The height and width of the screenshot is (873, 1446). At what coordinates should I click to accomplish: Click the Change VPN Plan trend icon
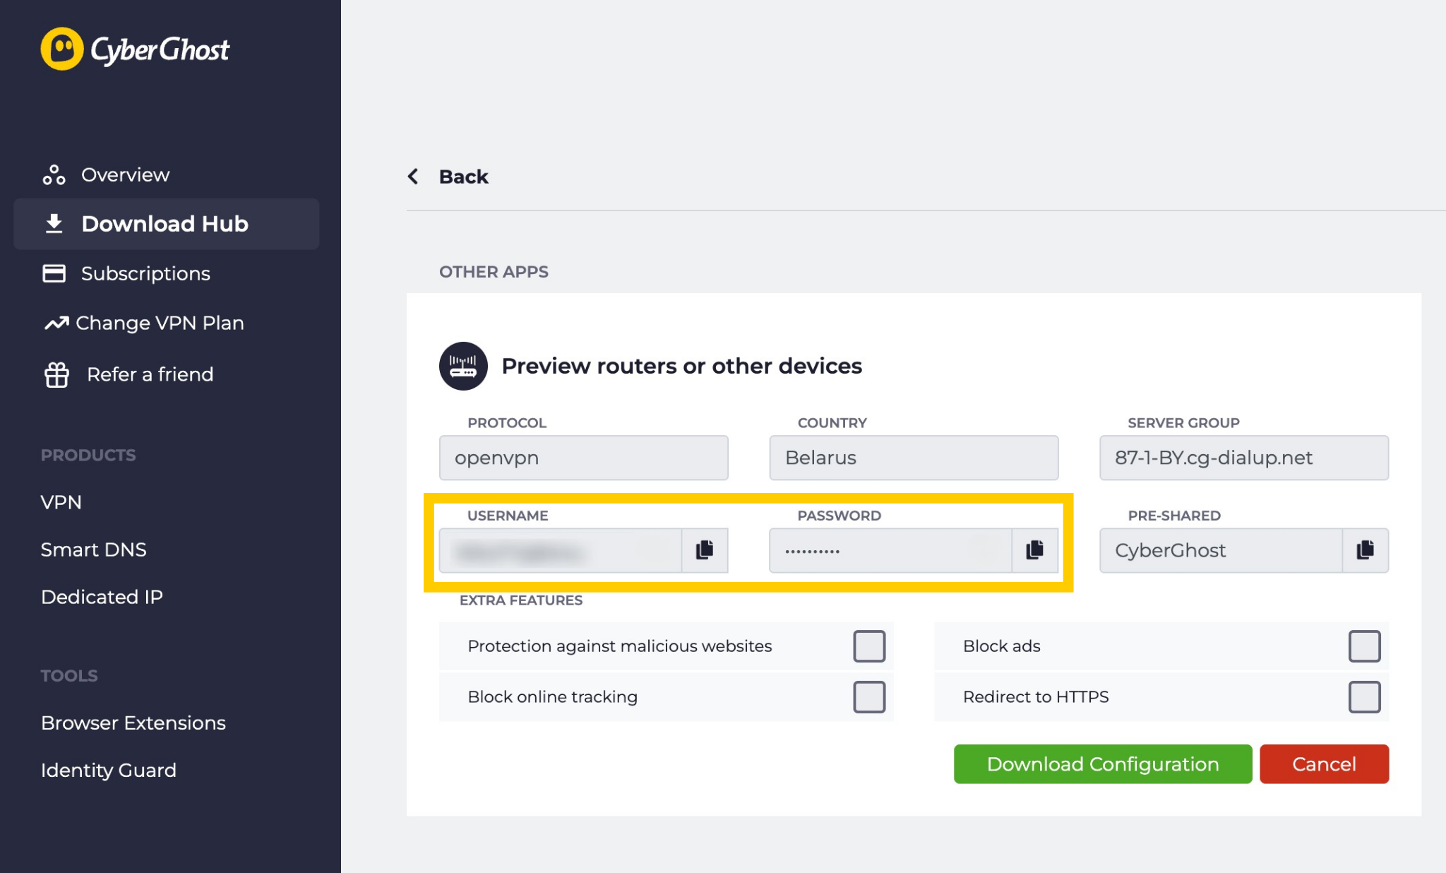tap(56, 323)
